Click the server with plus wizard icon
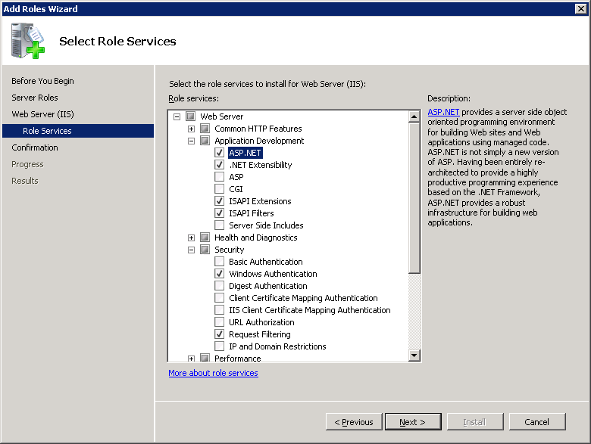 point(27,41)
